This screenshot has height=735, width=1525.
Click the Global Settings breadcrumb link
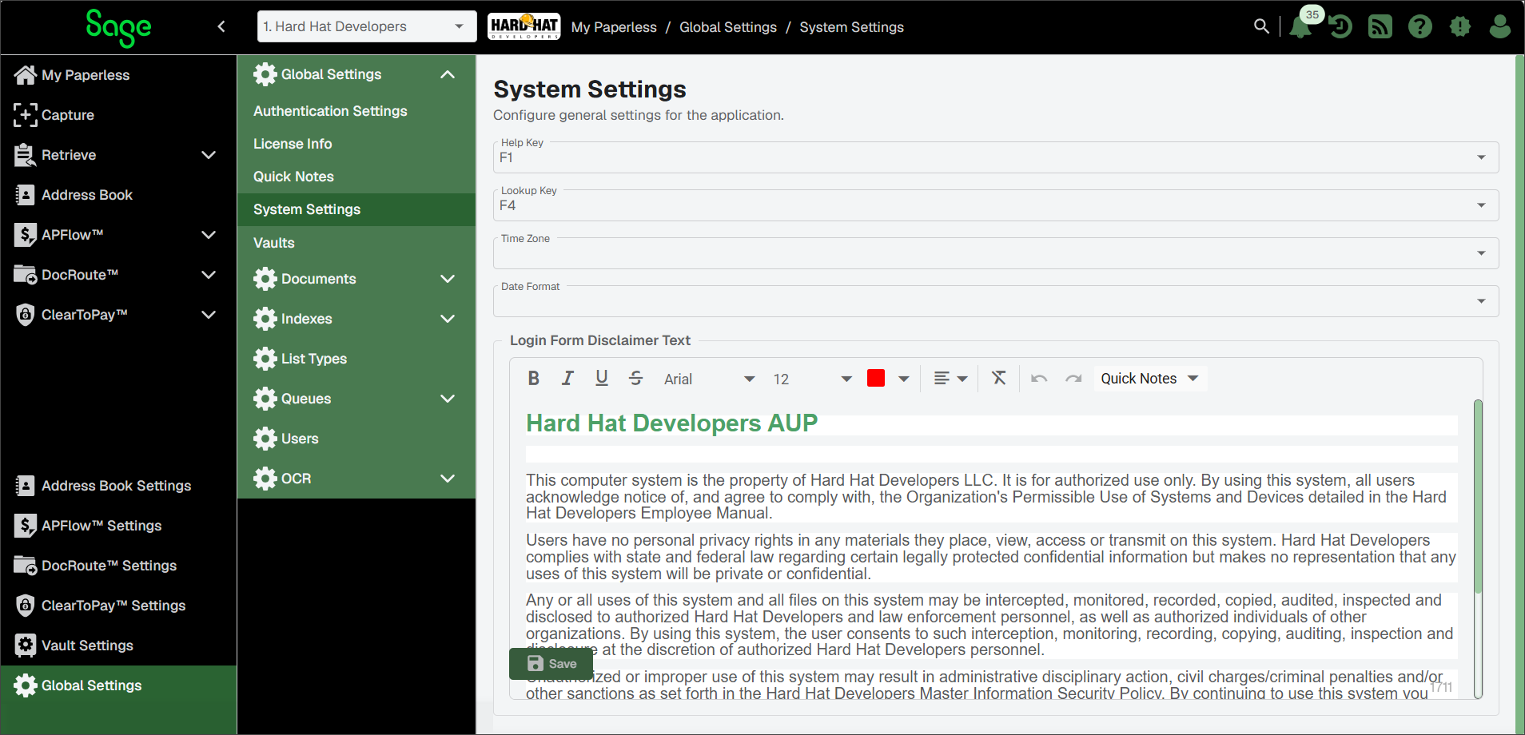[x=728, y=27]
